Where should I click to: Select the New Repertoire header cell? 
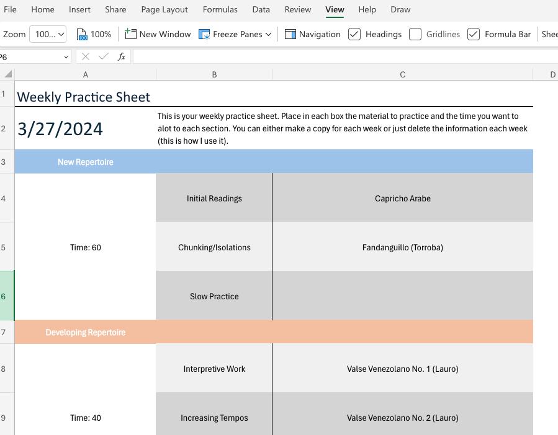point(86,162)
